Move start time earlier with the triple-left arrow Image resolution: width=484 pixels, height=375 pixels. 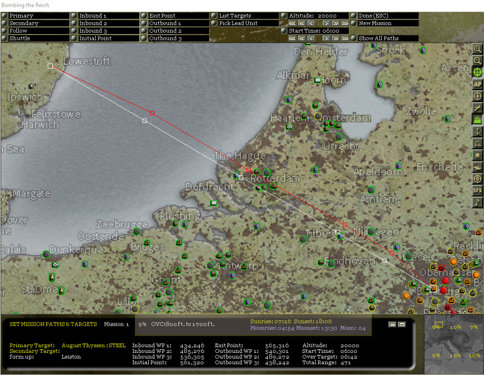pyautogui.click(x=292, y=38)
